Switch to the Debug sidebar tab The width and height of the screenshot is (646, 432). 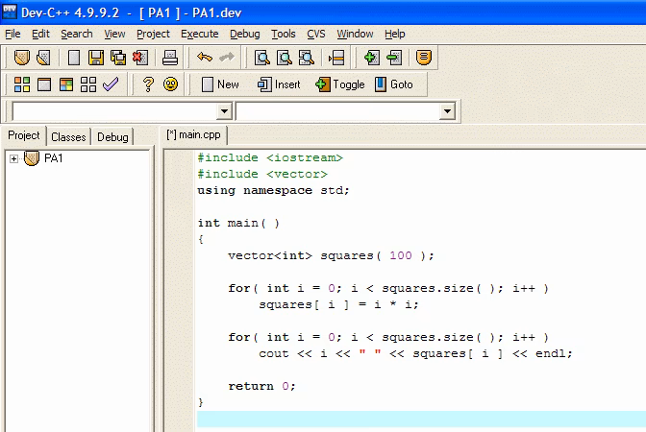(x=112, y=137)
